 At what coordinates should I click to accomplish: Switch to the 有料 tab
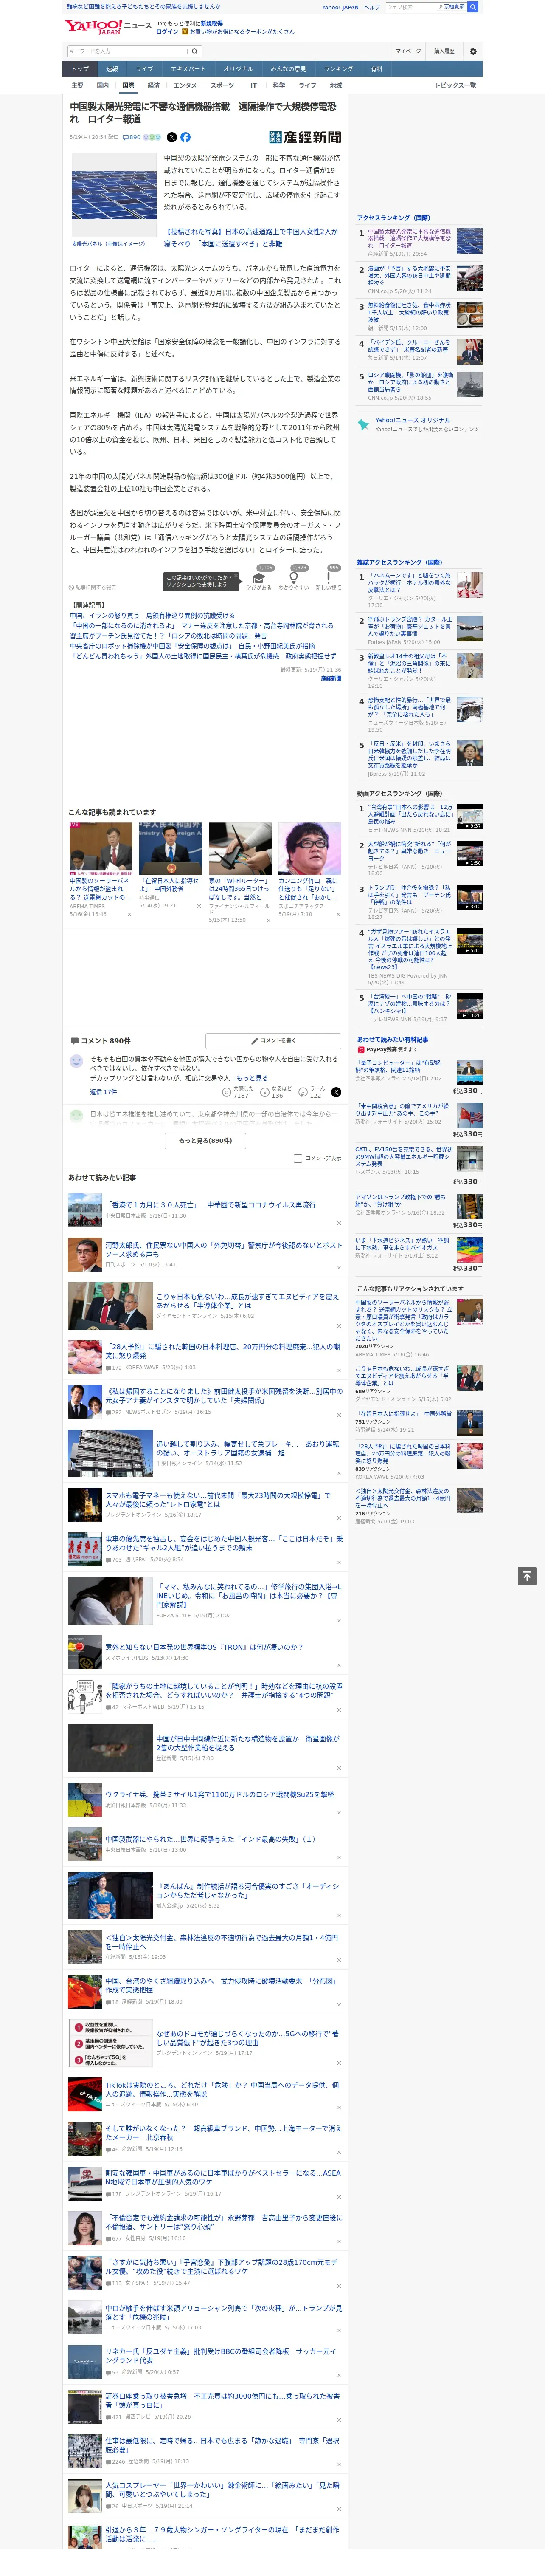point(376,69)
